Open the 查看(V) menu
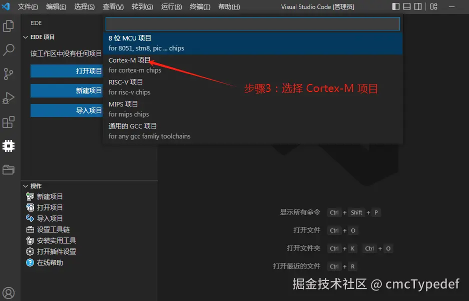The image size is (469, 301). (x=113, y=6)
